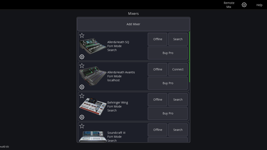Click the 'Soundcraft Vi' name text
The image size is (267, 150).
click(x=116, y=132)
